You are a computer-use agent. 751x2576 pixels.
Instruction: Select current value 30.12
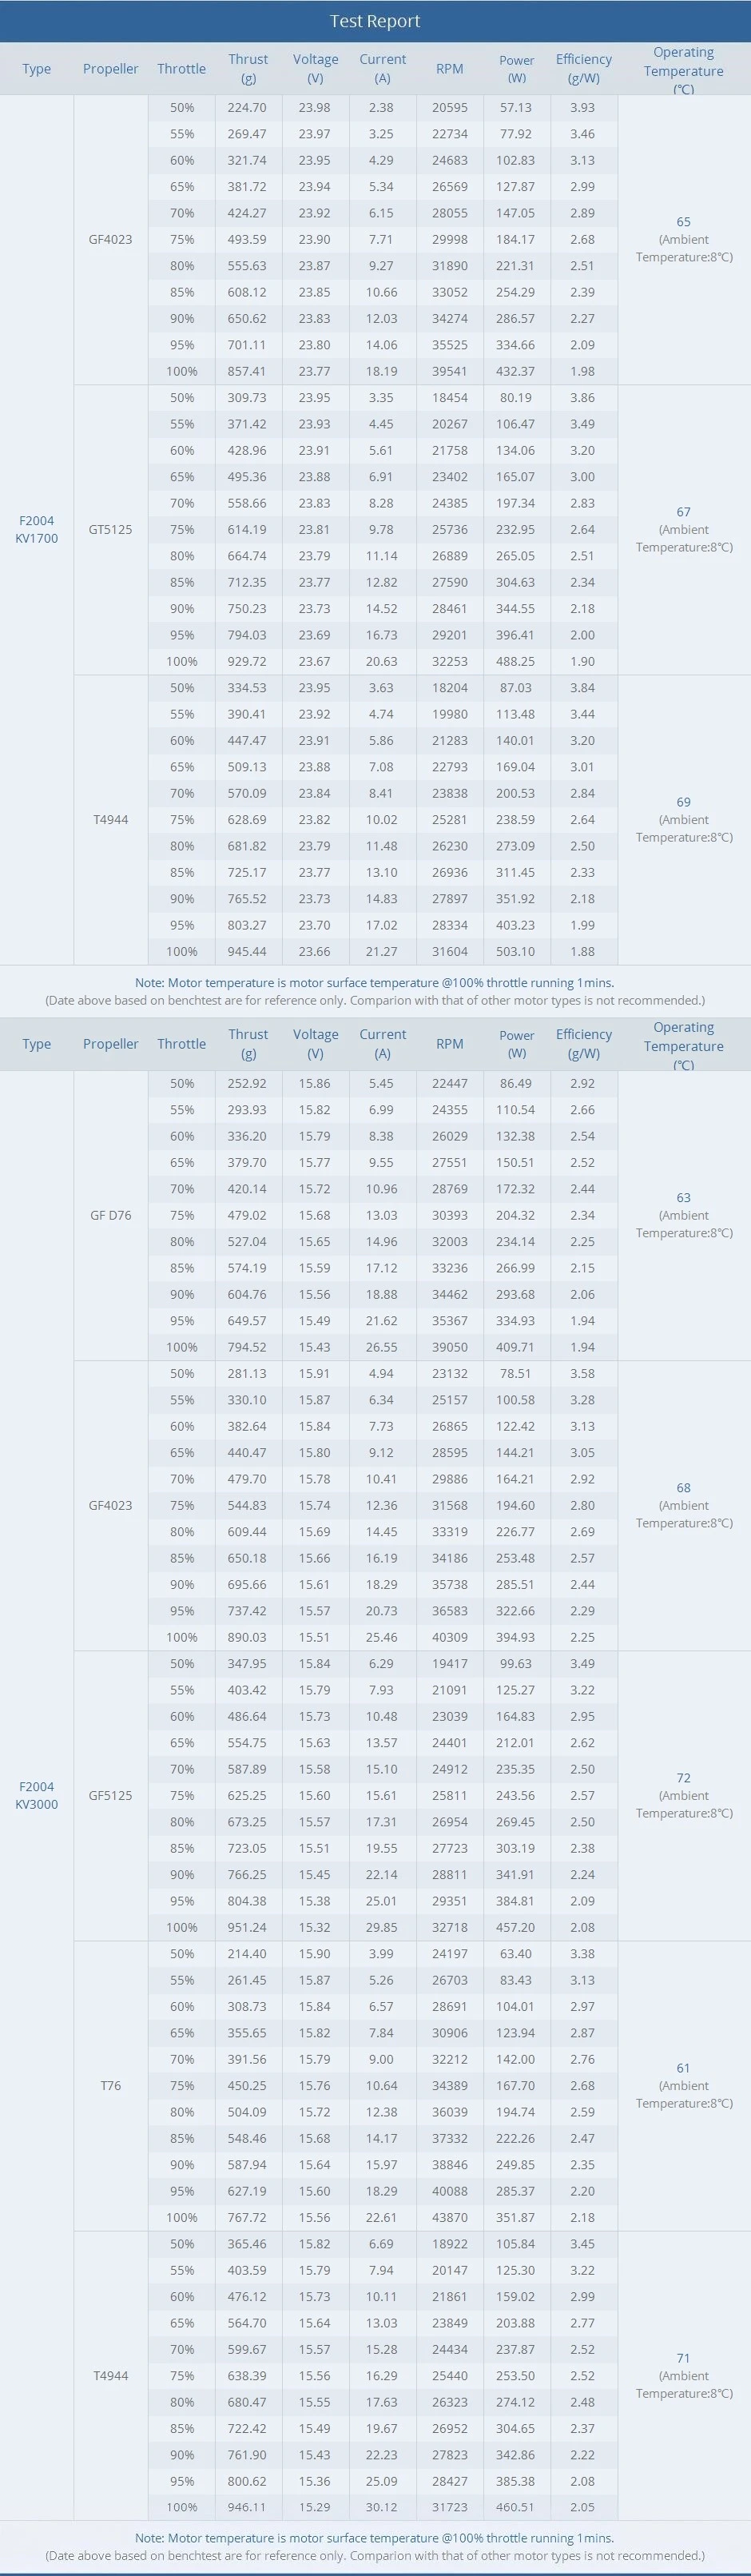pyautogui.click(x=382, y=2507)
